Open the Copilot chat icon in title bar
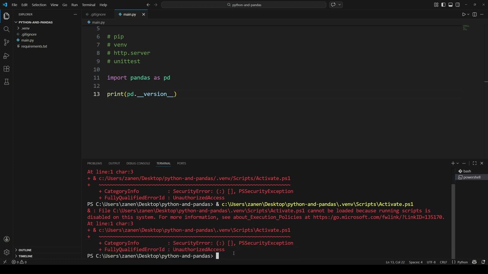This screenshot has height=274, width=488. tap(333, 5)
